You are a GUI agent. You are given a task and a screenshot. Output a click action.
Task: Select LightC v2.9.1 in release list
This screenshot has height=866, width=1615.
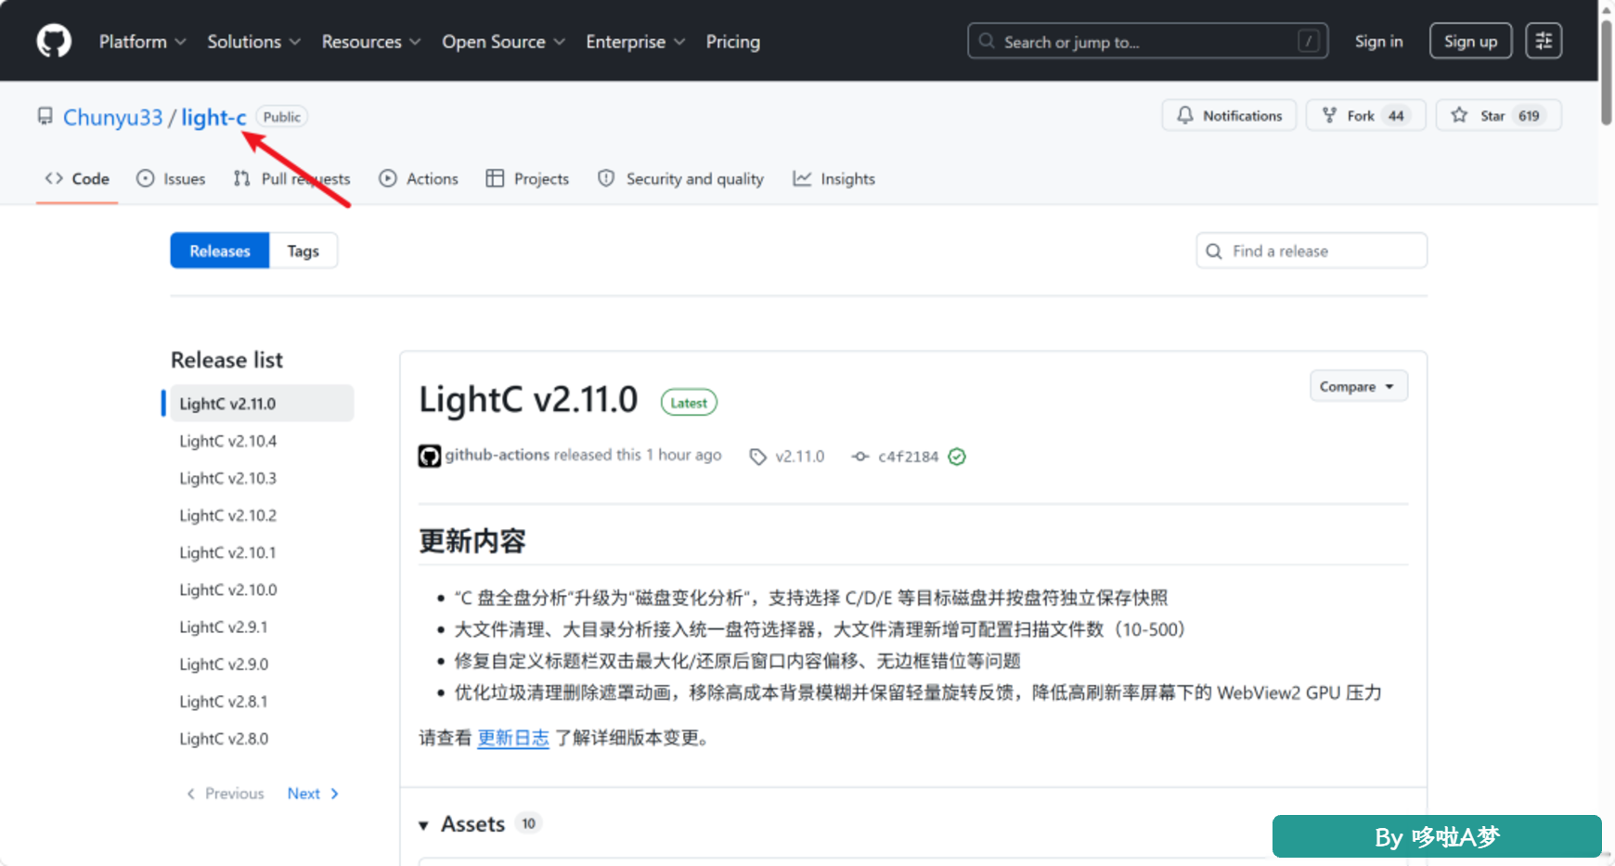[x=224, y=627]
